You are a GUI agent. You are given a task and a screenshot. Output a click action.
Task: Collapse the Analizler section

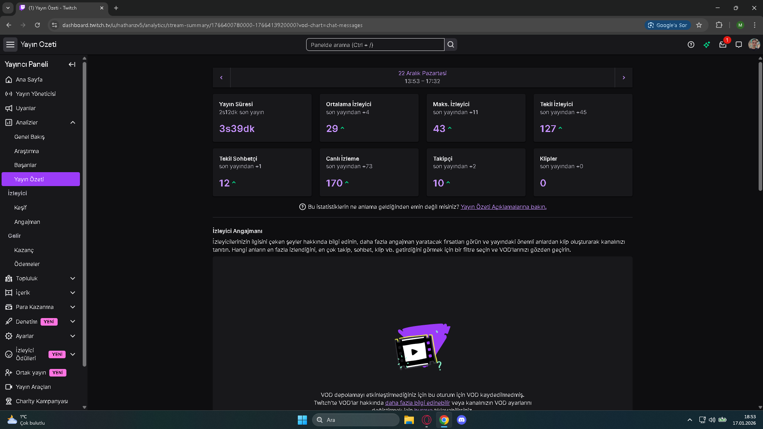(73, 122)
